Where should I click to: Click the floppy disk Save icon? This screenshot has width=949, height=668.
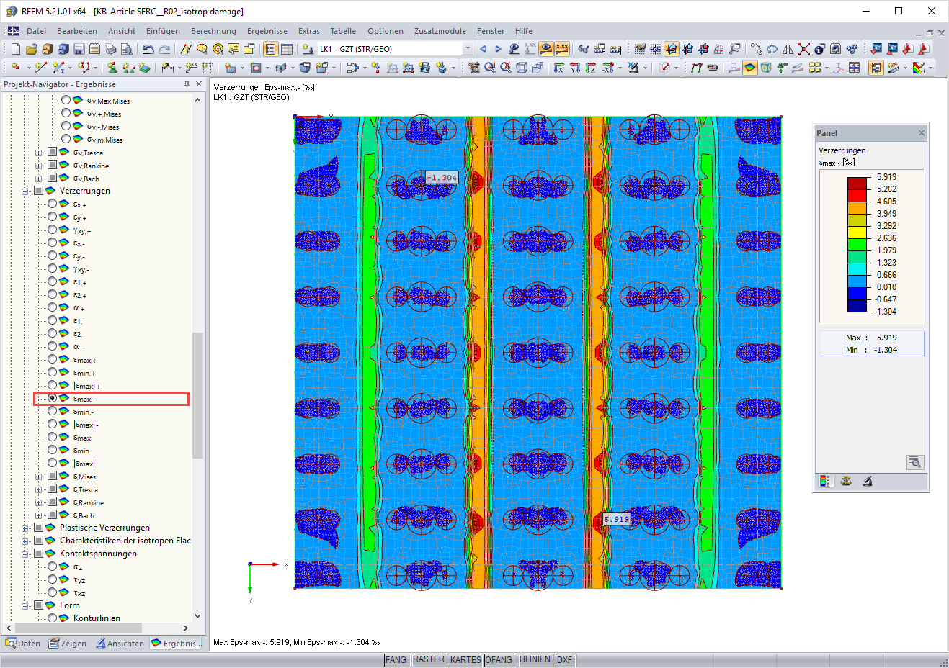click(x=79, y=49)
